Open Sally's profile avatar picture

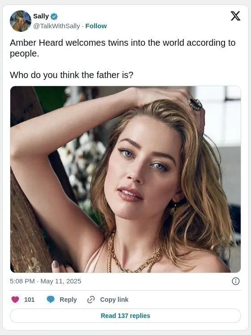[21, 21]
